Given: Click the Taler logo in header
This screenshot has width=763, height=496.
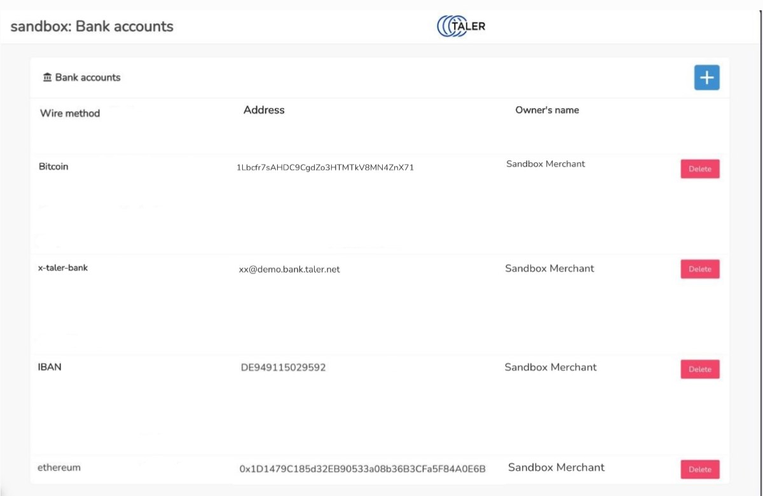Looking at the screenshot, I should [461, 26].
